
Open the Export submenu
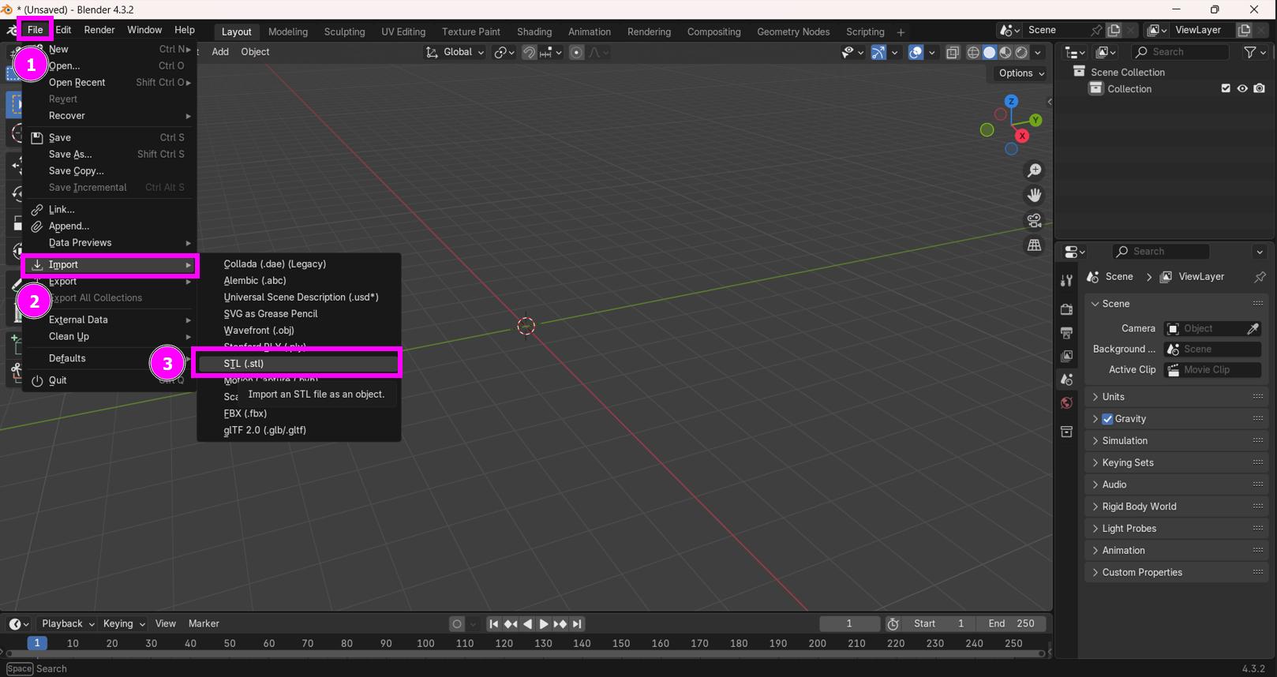coord(110,282)
